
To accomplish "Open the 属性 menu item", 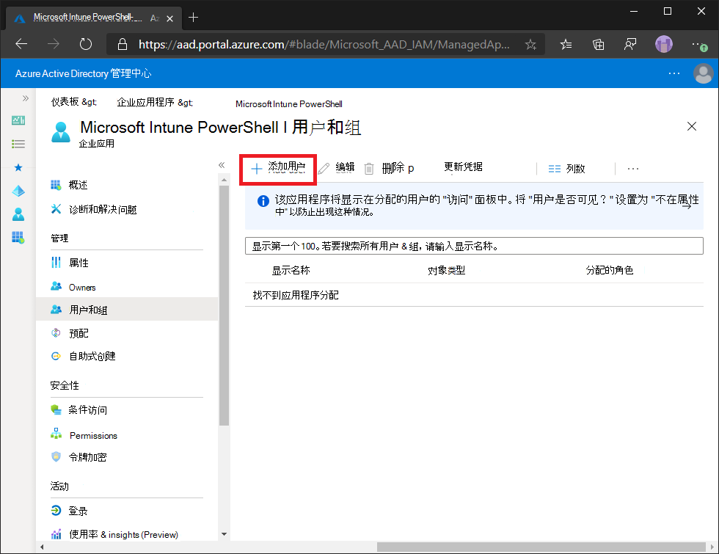I will click(126, 263).
